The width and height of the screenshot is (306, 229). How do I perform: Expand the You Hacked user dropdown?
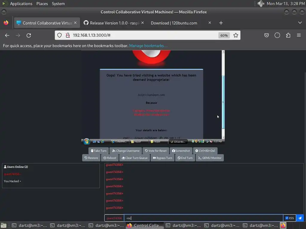pos(12,181)
